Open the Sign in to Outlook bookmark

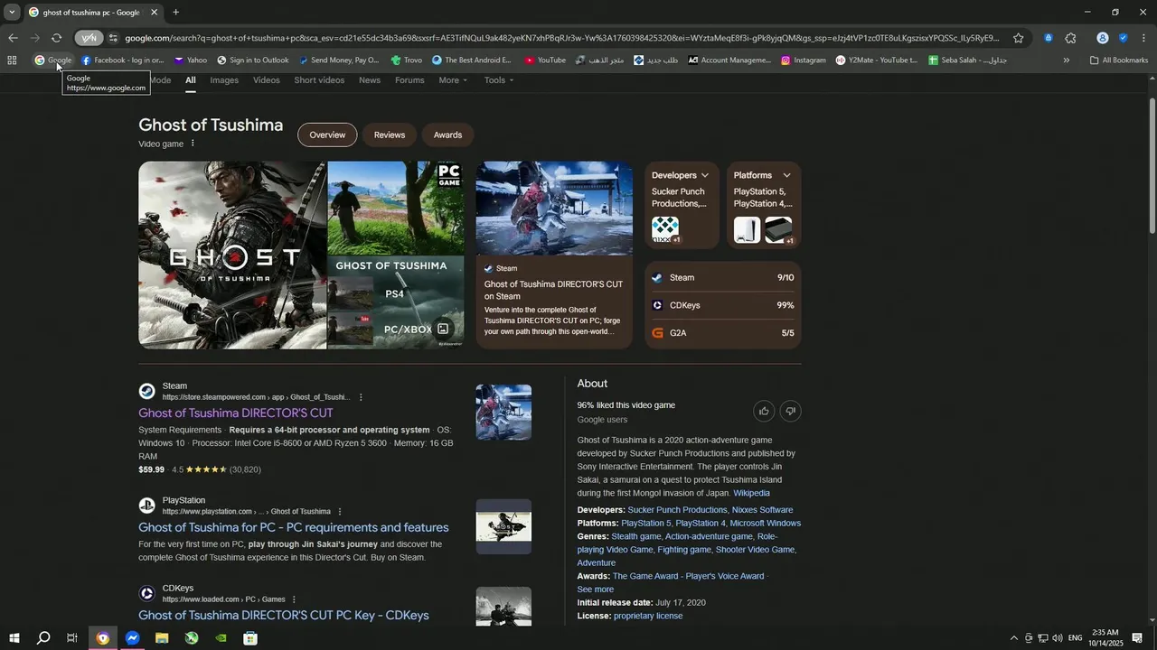tap(253, 60)
